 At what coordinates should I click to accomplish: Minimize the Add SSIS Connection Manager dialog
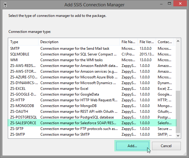click(x=161, y=4)
